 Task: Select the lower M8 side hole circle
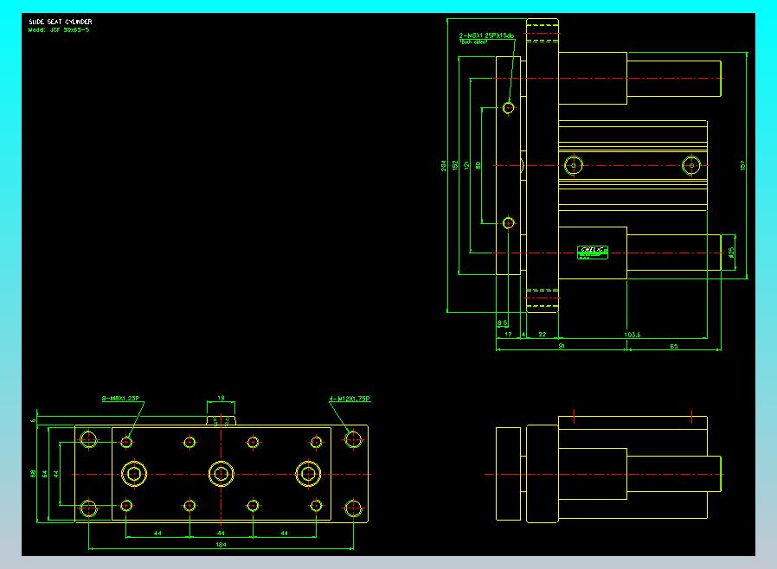click(x=509, y=223)
